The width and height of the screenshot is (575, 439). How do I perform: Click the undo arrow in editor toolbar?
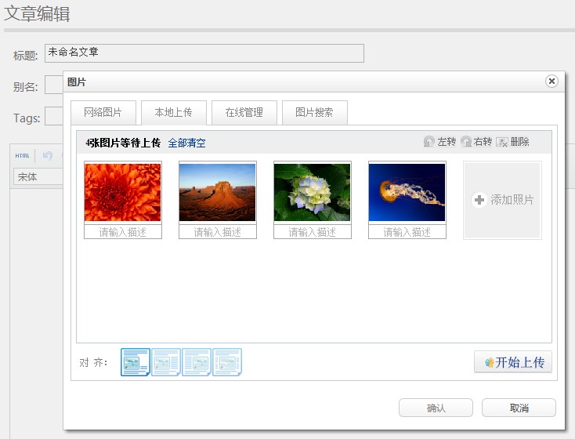pos(48,156)
